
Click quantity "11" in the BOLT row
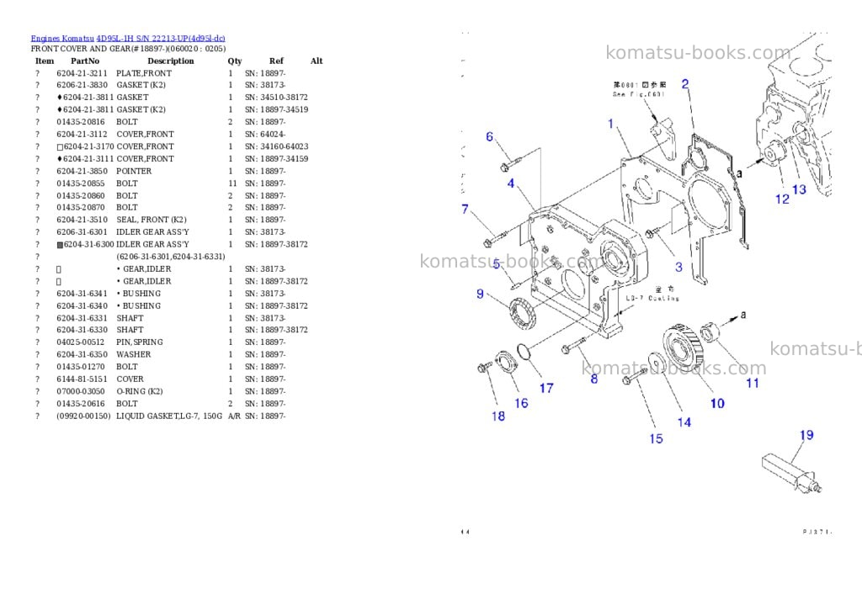point(232,183)
